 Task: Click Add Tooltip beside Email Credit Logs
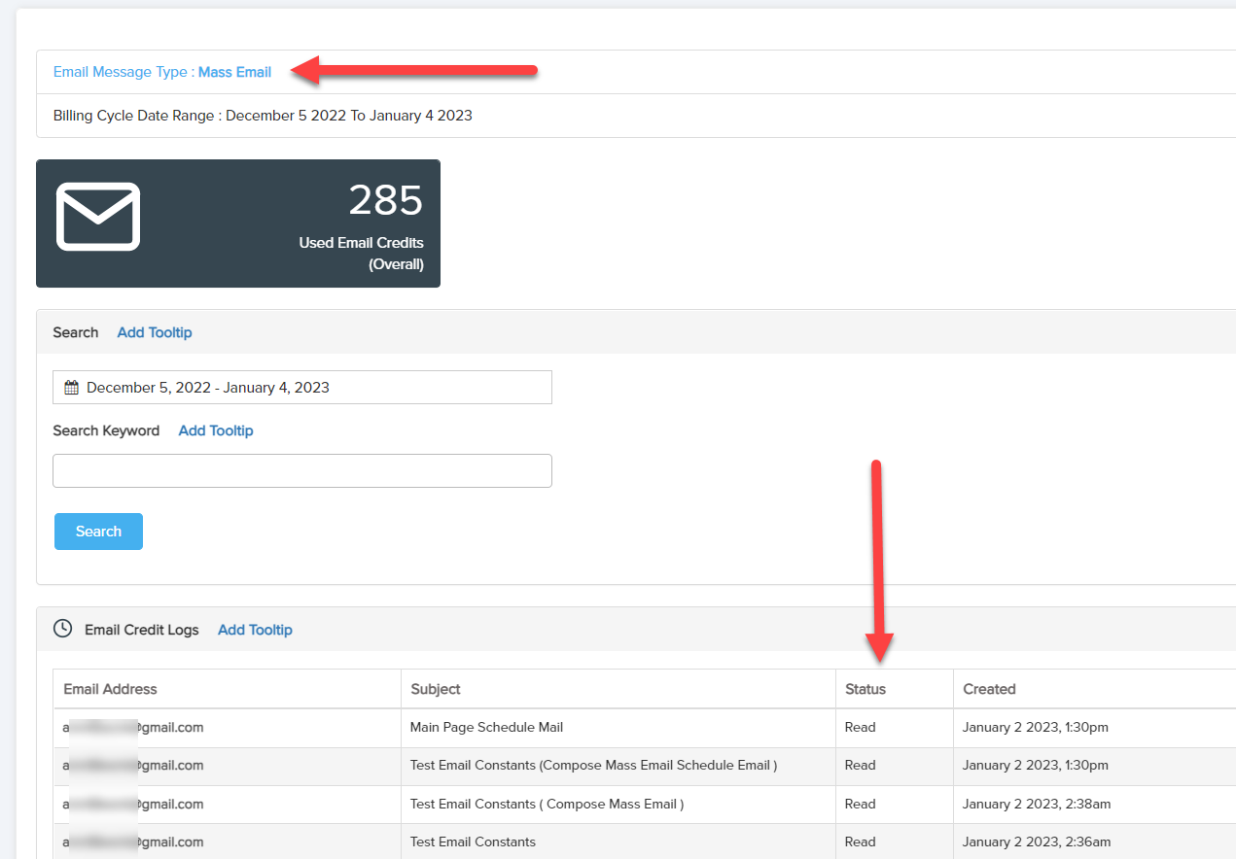tap(255, 630)
